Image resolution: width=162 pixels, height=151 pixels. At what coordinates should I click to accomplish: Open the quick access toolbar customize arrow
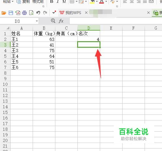point(54,12)
